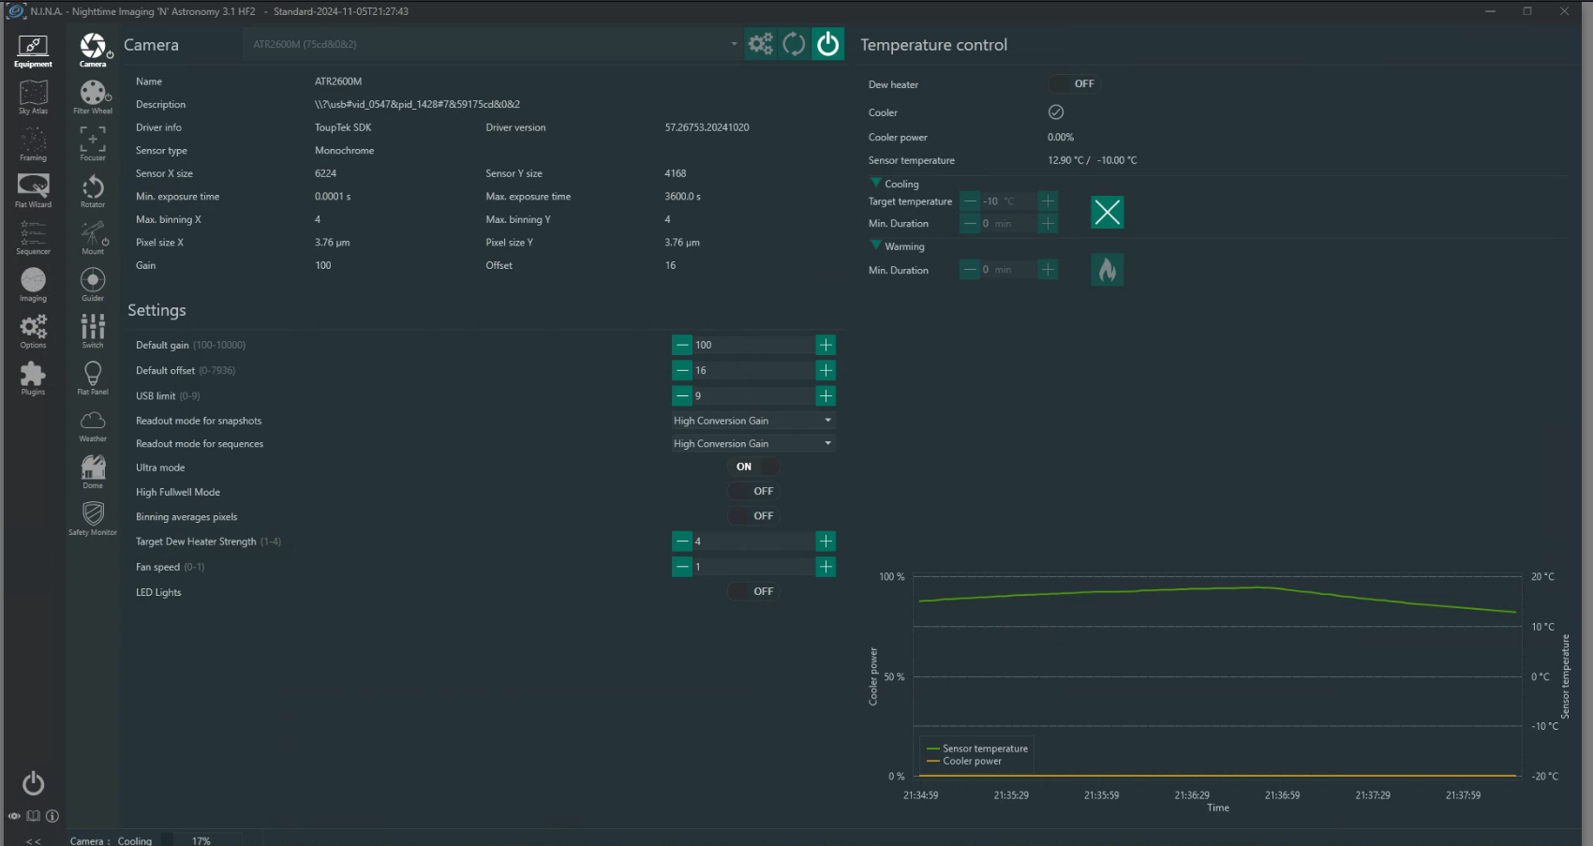Decrease the Fan speed value
The height and width of the screenshot is (846, 1593).
click(x=682, y=567)
